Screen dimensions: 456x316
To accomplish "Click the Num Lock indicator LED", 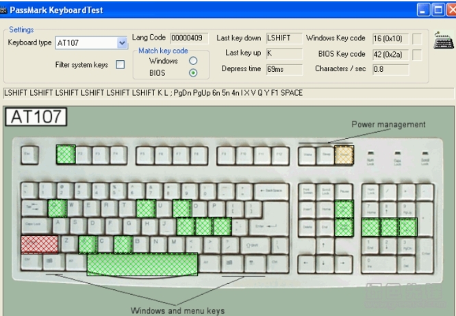I will click(370, 153).
